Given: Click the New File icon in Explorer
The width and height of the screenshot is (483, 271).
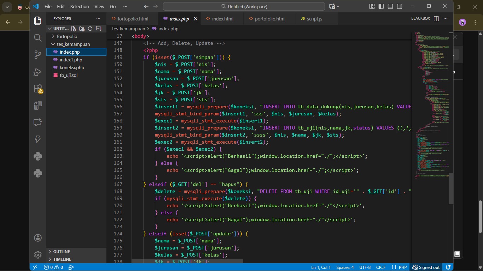Looking at the screenshot, I should point(74,29).
